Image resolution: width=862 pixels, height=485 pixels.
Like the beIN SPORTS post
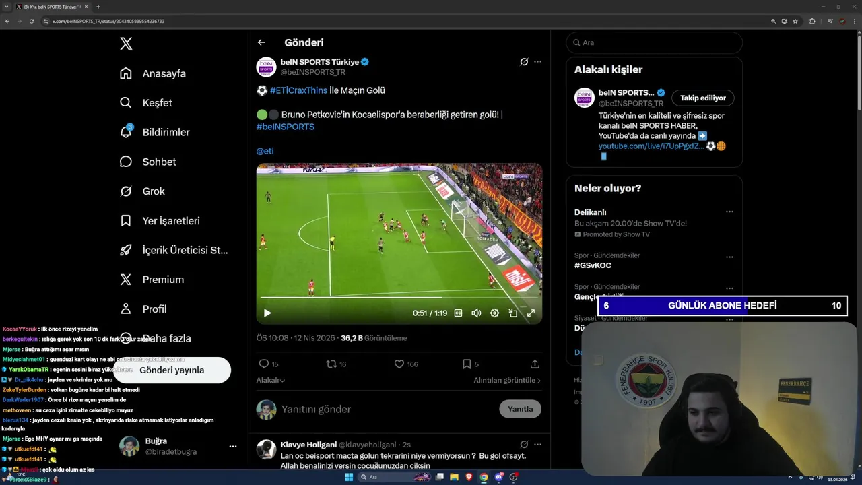point(399,364)
